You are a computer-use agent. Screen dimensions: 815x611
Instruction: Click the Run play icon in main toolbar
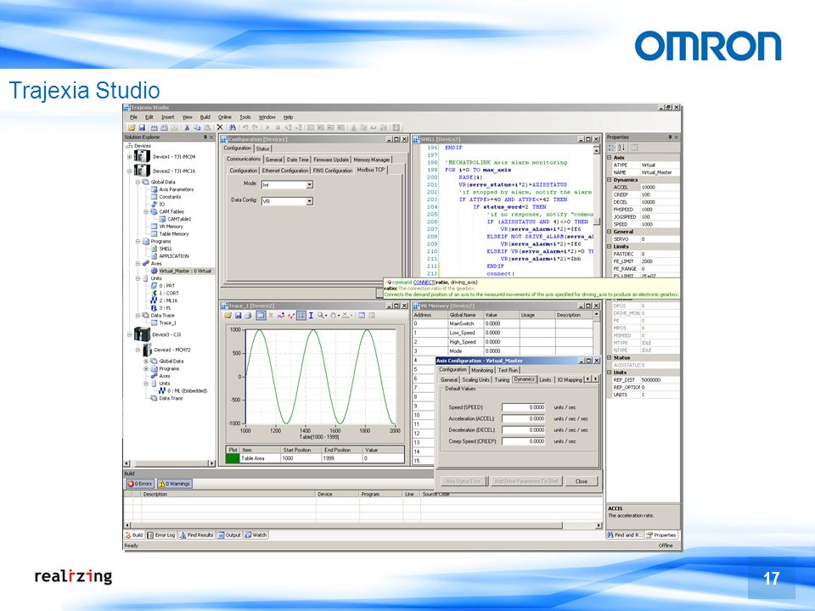point(267,127)
